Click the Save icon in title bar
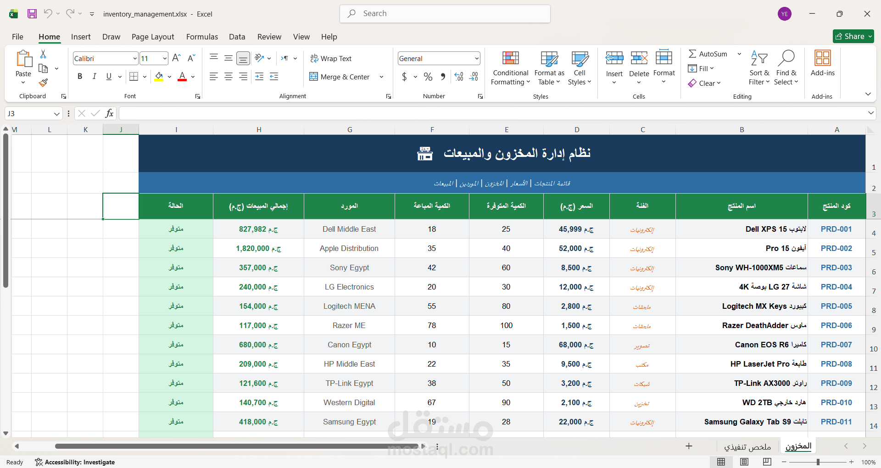 [32, 14]
